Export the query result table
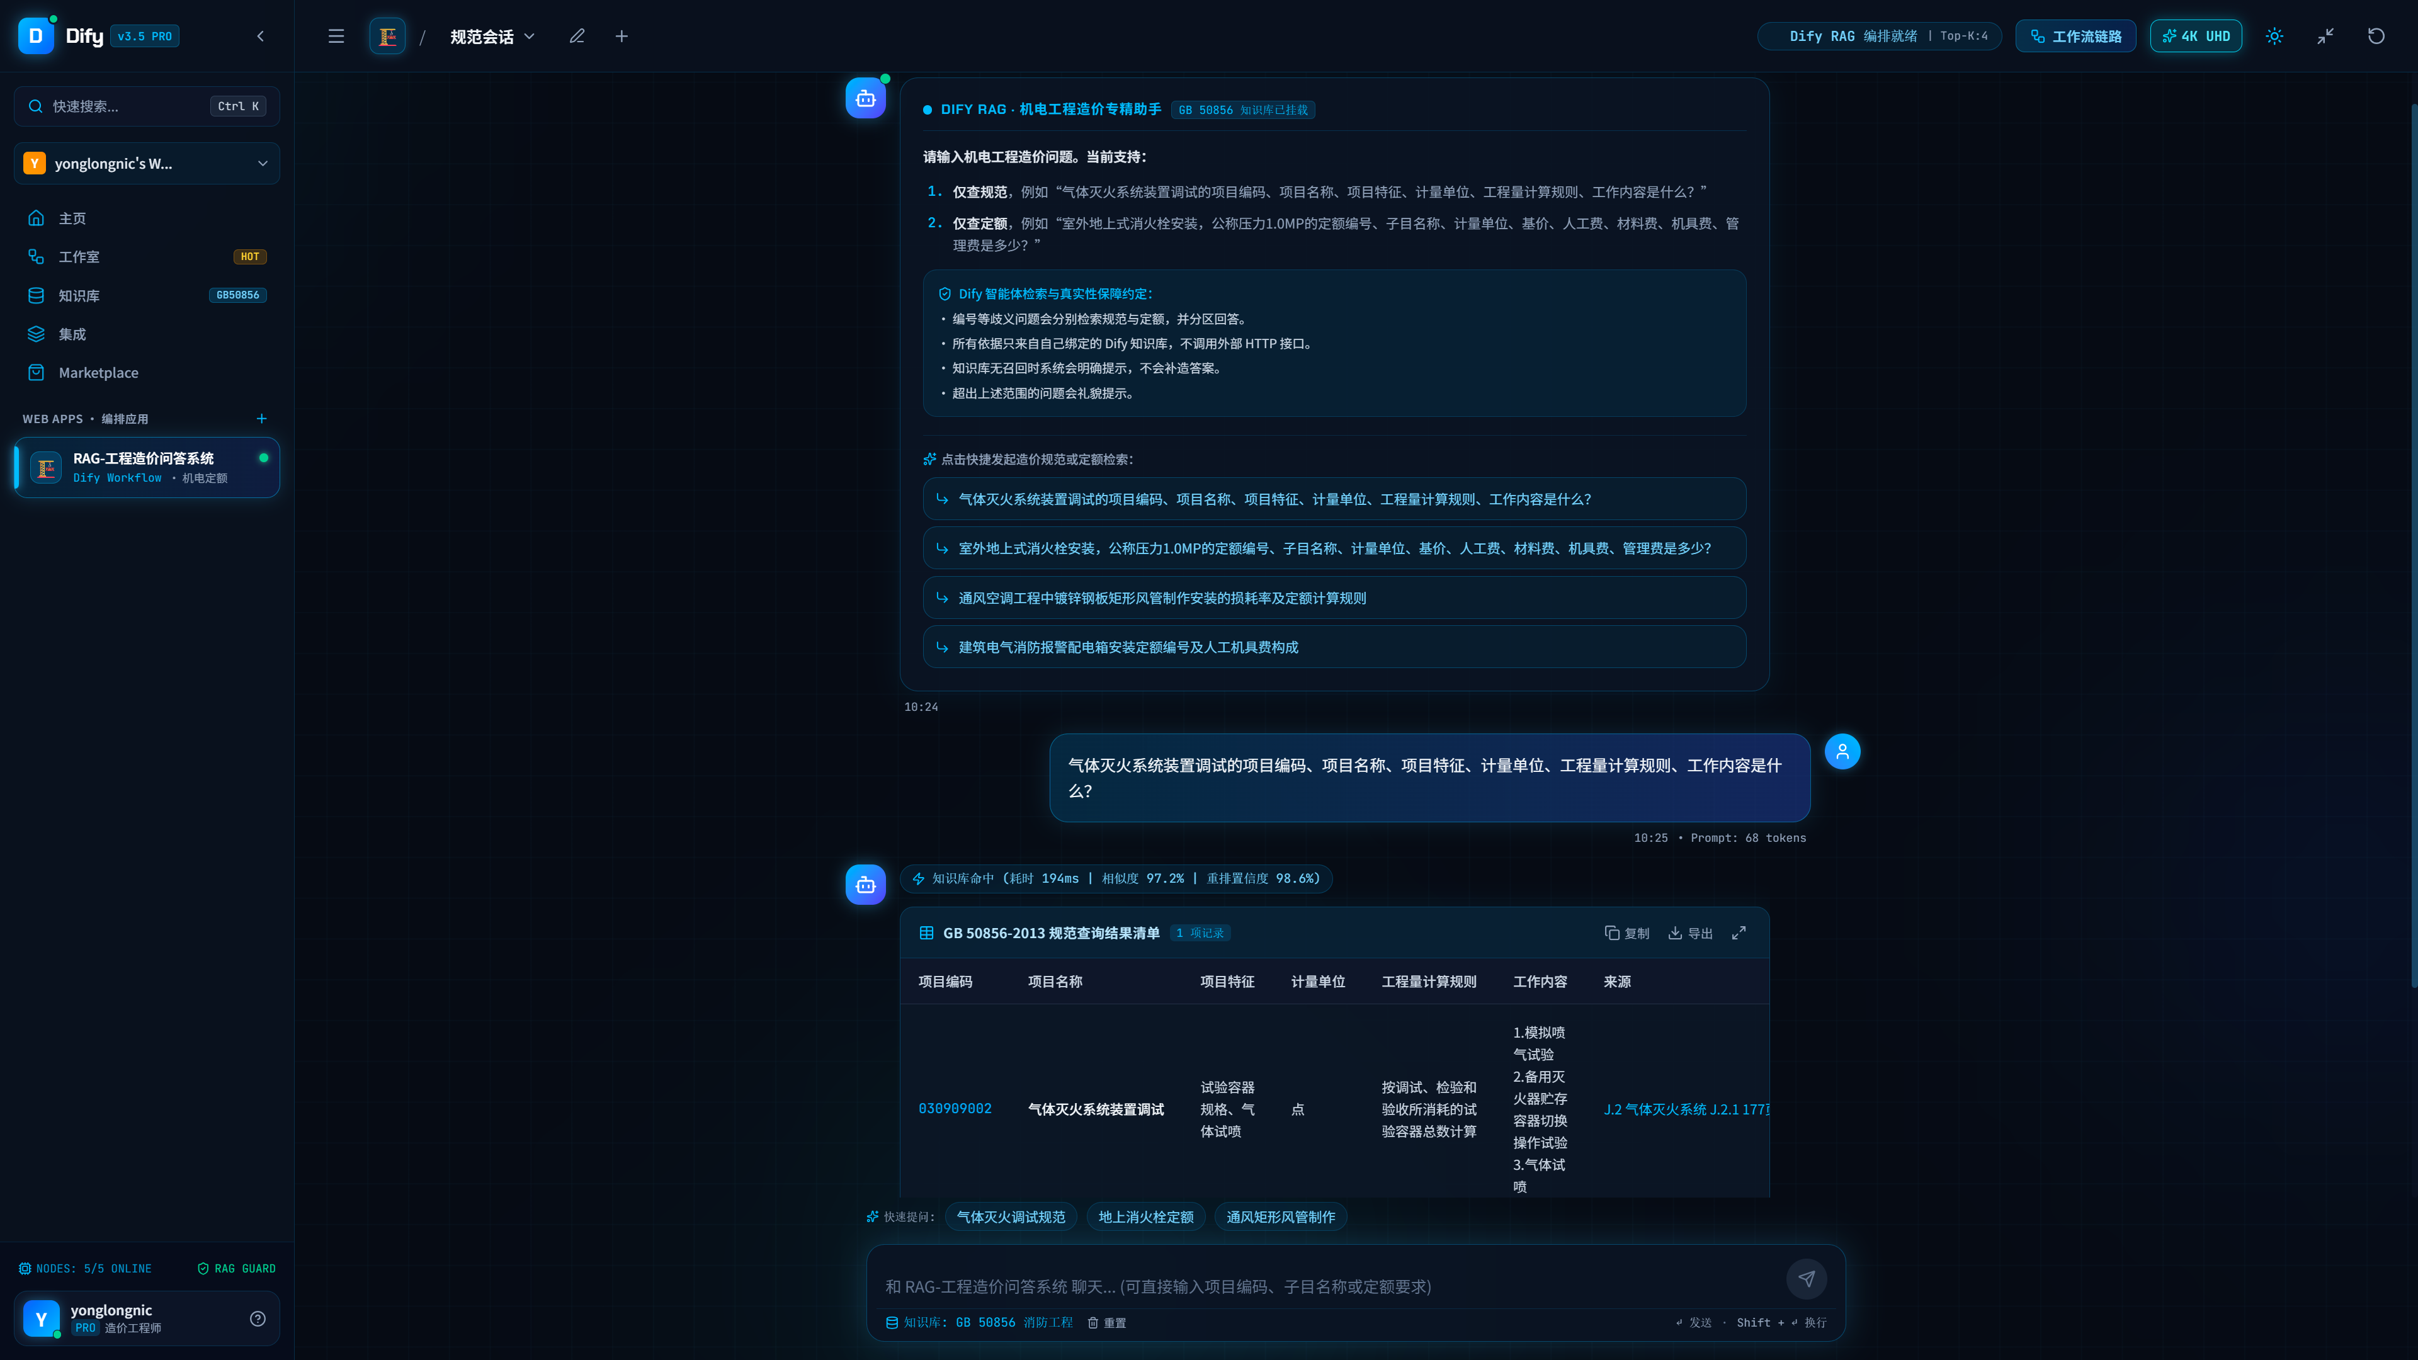This screenshot has height=1360, width=2418. point(1691,933)
